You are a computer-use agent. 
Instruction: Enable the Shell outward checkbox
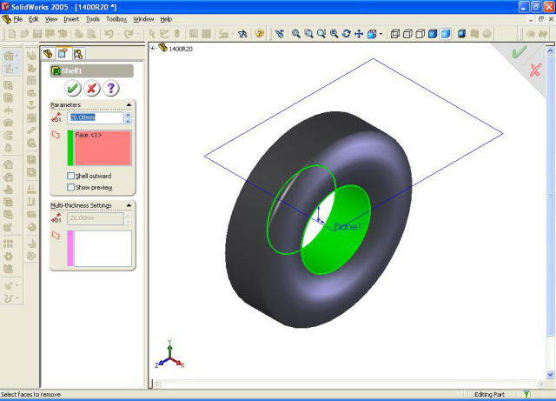pyautogui.click(x=71, y=177)
